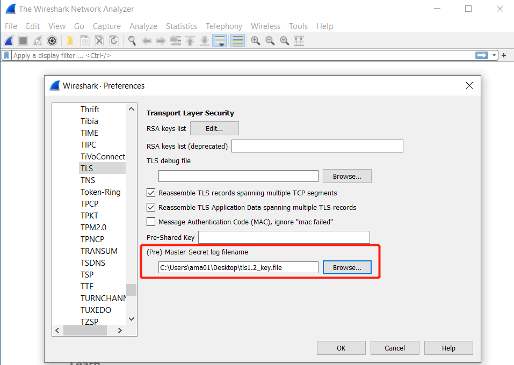Reload this capture file icon
Image resolution: width=514 pixels, height=365 pixels.
click(114, 41)
